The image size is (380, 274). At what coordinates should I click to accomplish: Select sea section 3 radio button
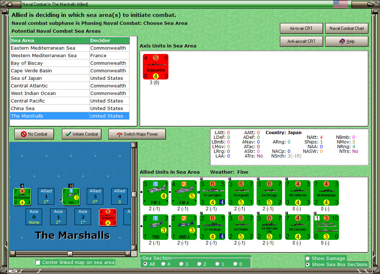click(x=181, y=264)
